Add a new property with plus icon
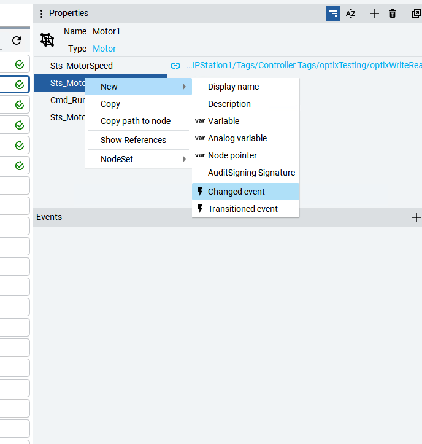This screenshot has height=444, width=422. (x=375, y=14)
